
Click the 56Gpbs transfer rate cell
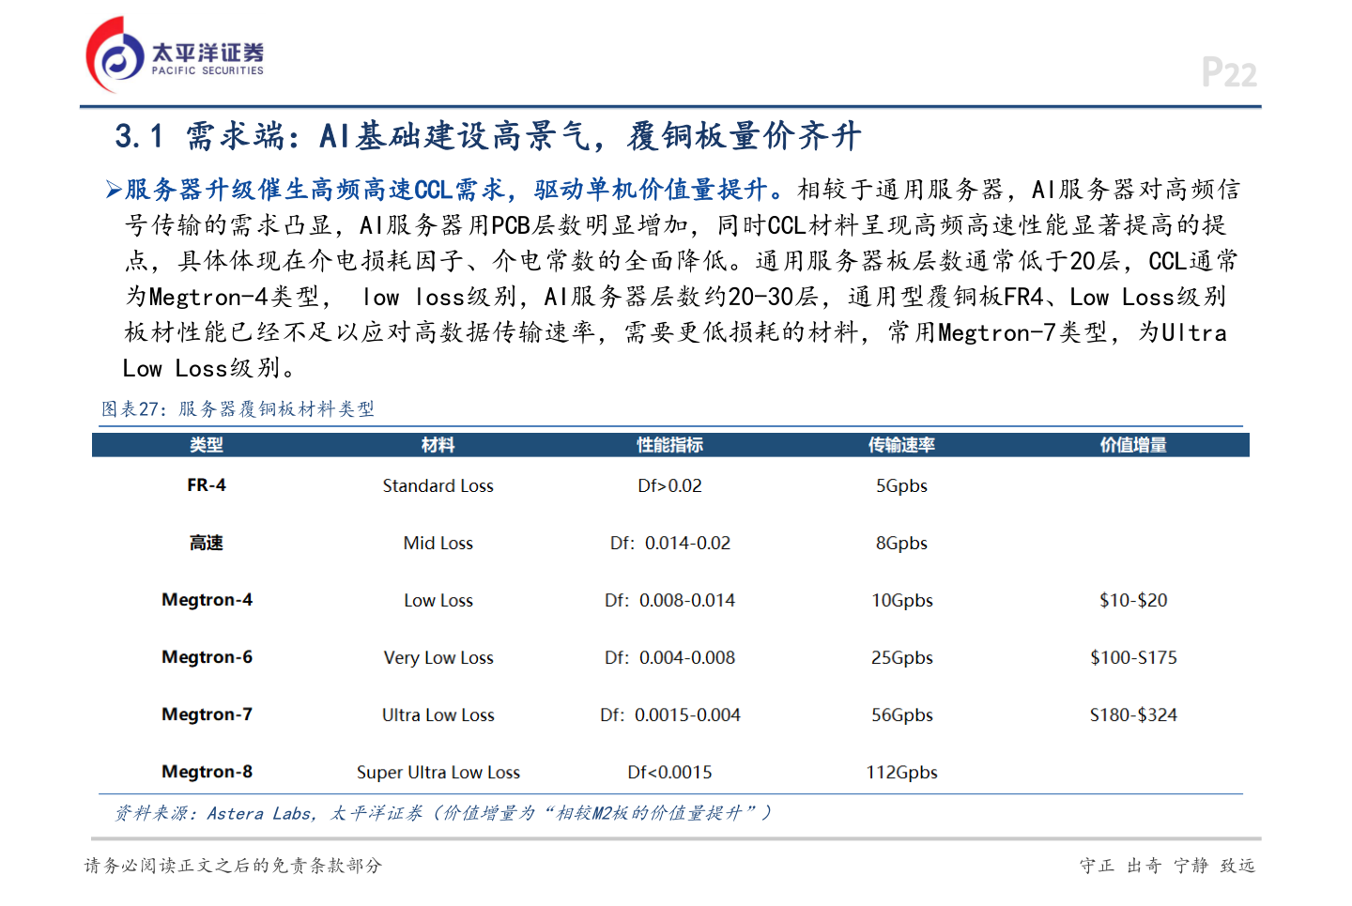[901, 714]
